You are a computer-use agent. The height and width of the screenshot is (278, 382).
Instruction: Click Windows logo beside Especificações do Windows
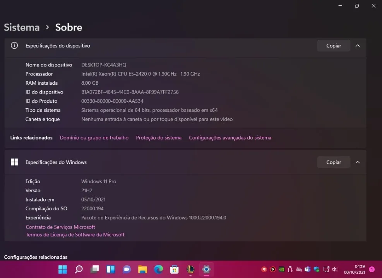14,162
